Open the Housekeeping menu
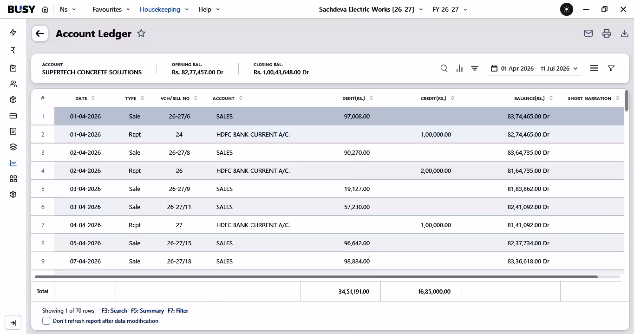634x334 pixels. pos(164,9)
